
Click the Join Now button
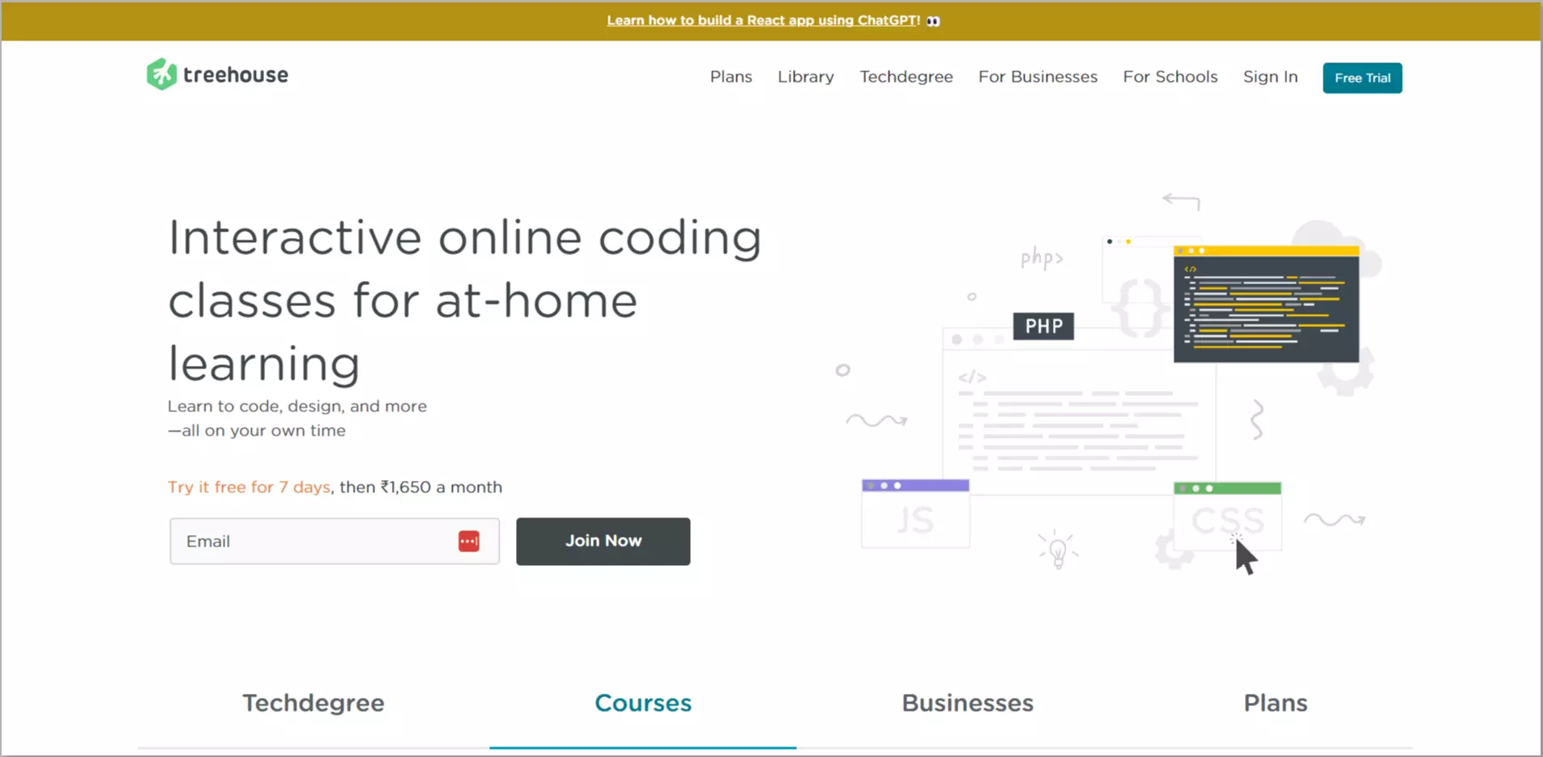[603, 541]
